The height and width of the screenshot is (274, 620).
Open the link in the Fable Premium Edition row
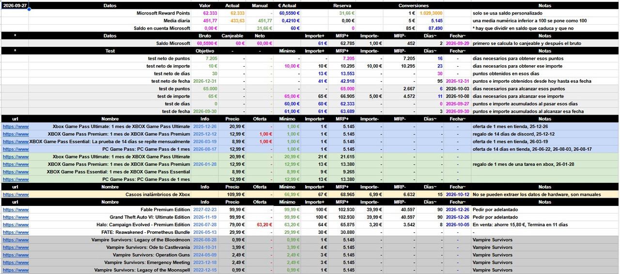[15, 210]
